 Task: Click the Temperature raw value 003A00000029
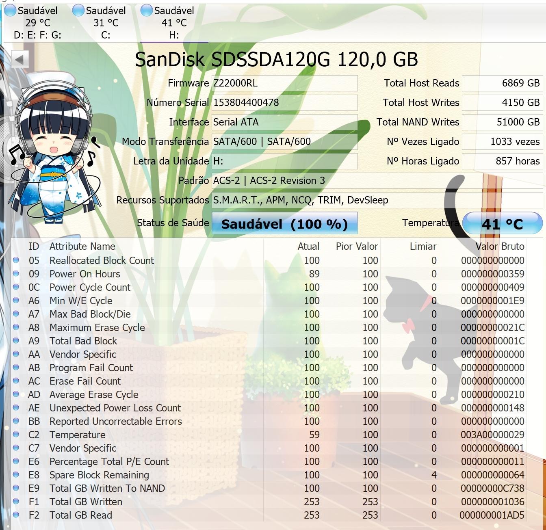point(492,435)
